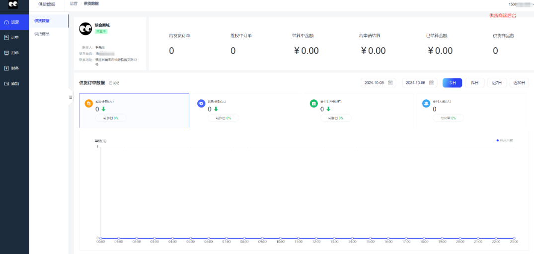Screen dimensions: 534x254
Task: Click the 运营 home icon in sidebar
Action: (6, 22)
